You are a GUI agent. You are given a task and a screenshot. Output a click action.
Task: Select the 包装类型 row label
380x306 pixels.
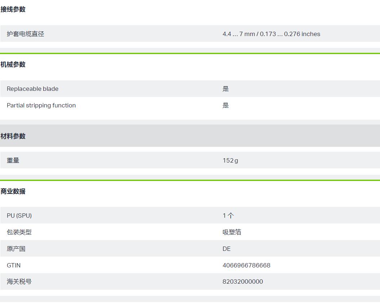(x=19, y=232)
